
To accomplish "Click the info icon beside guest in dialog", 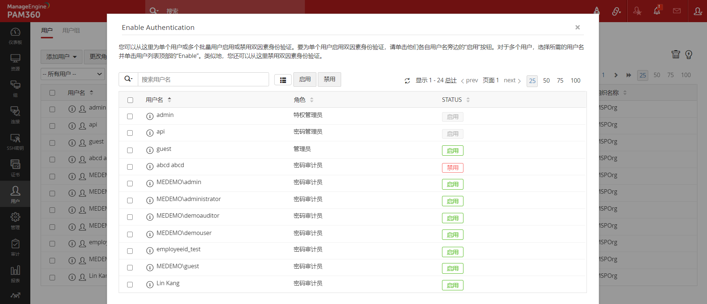I will [150, 150].
